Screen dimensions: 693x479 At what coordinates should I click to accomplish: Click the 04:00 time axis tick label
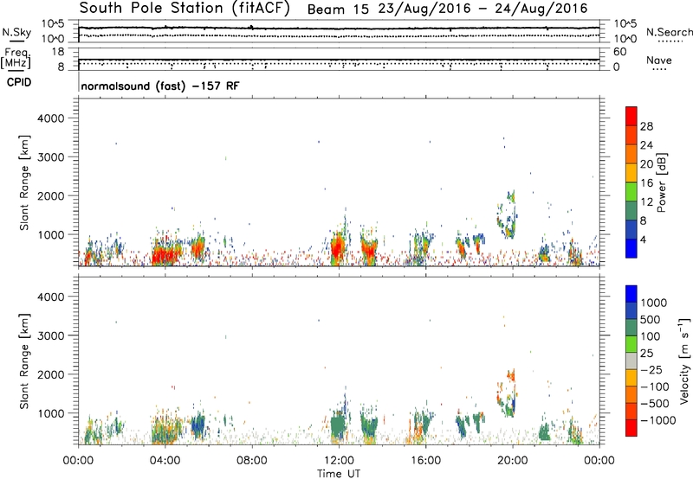point(165,461)
